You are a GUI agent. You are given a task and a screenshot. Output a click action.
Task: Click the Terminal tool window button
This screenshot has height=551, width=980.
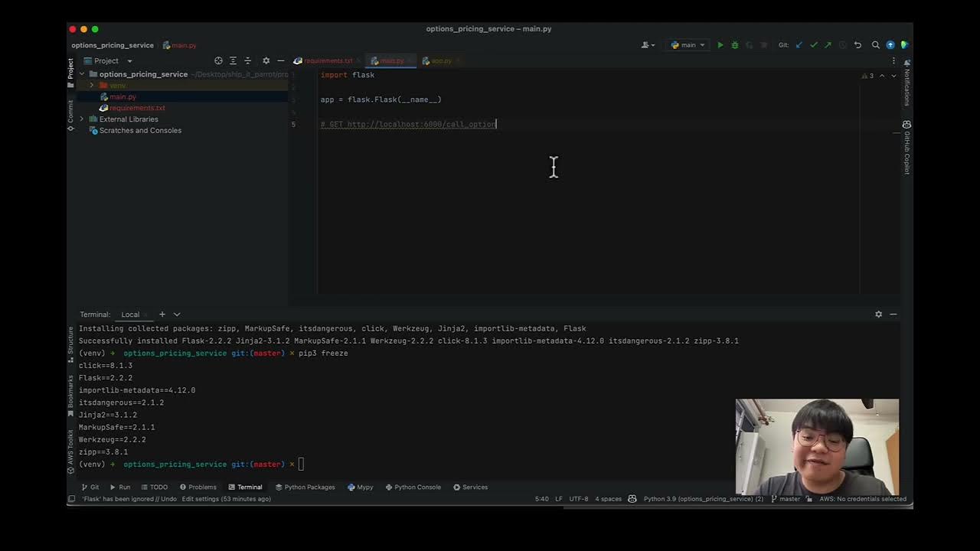pos(245,487)
